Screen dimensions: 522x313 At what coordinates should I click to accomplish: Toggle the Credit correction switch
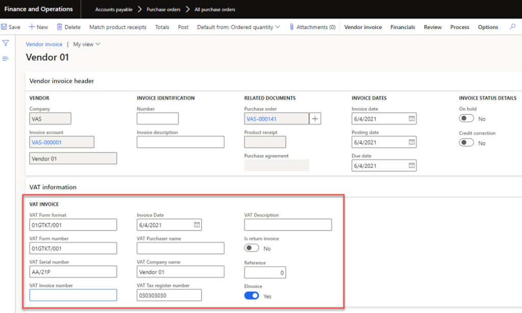pyautogui.click(x=466, y=143)
